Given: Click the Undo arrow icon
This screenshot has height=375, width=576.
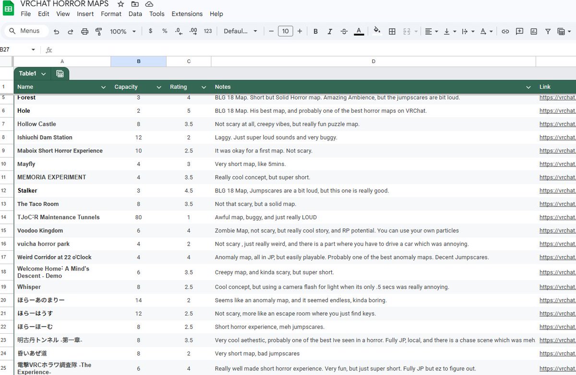Looking at the screenshot, I should coord(57,31).
